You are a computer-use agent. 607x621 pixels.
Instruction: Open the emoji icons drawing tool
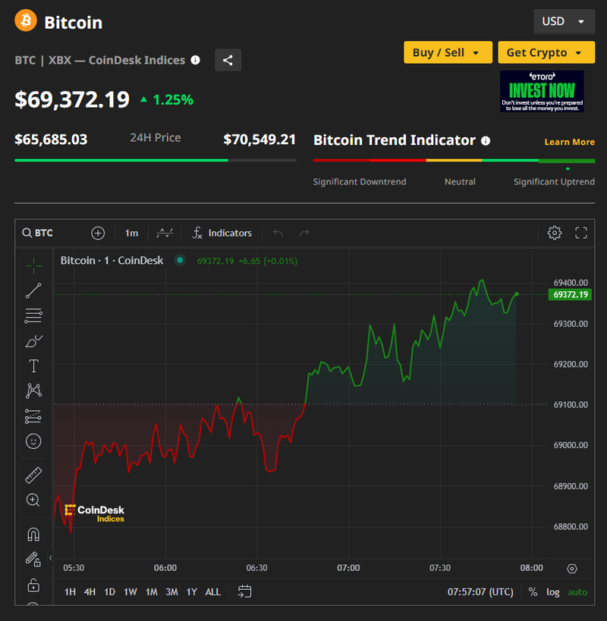coord(33,441)
